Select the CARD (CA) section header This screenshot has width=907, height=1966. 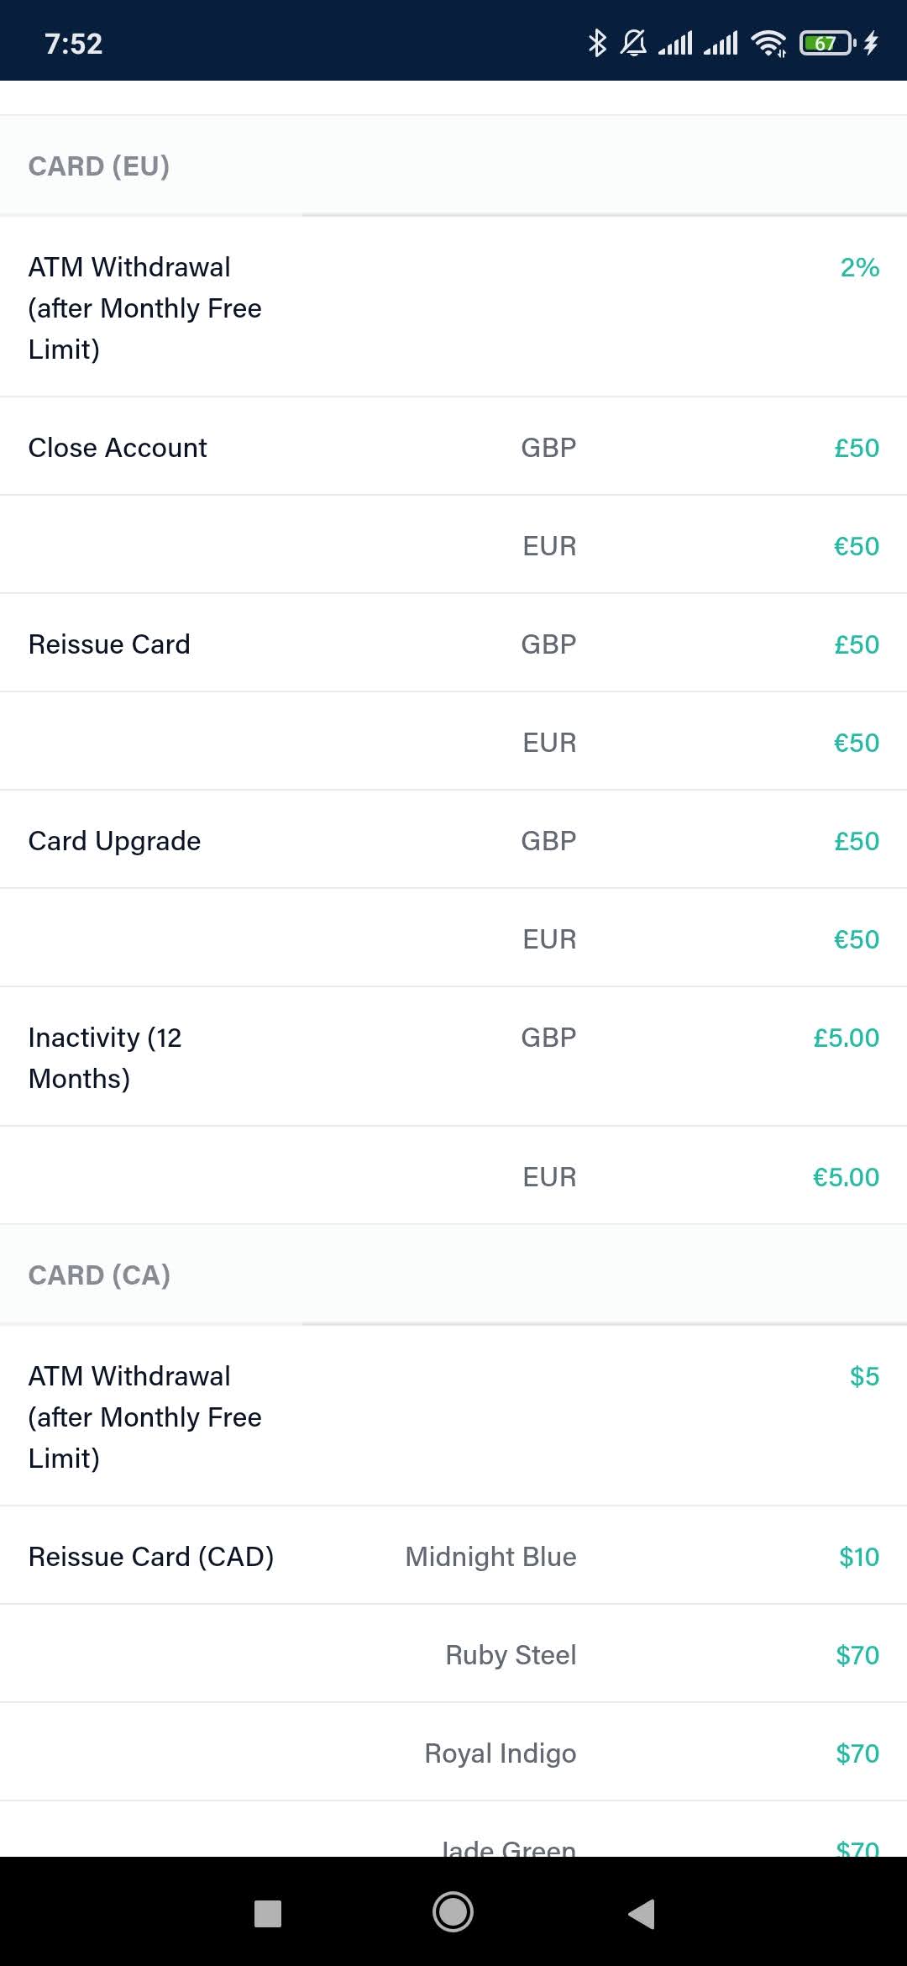[x=99, y=1275]
